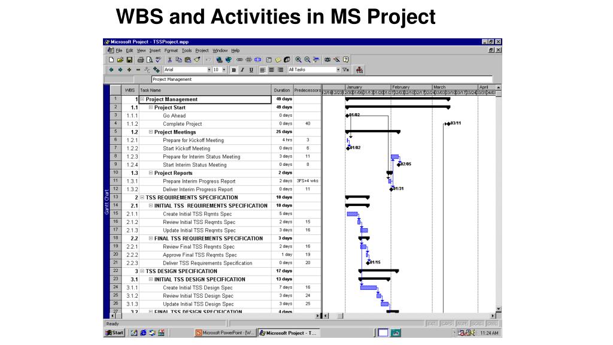Open the Tools menu
This screenshot has height=345, width=613.
point(187,50)
